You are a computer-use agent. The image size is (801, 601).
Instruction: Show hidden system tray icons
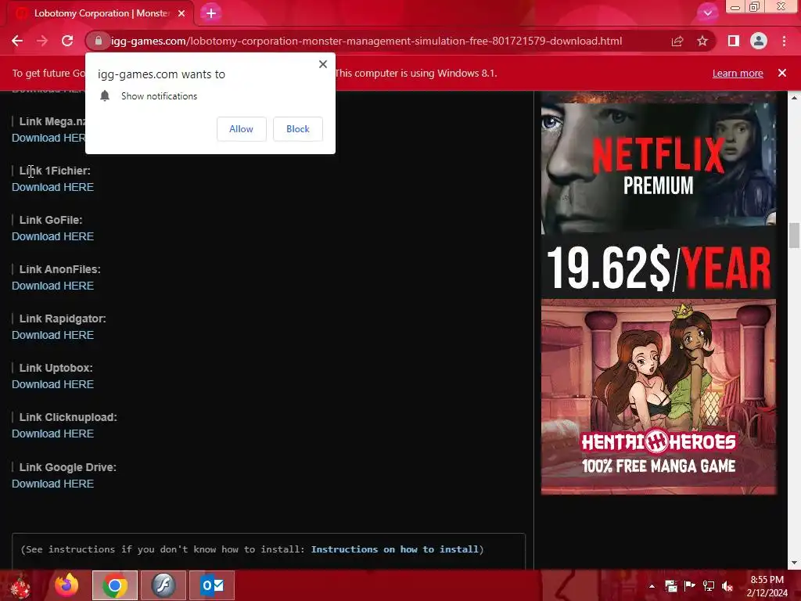pyautogui.click(x=652, y=586)
